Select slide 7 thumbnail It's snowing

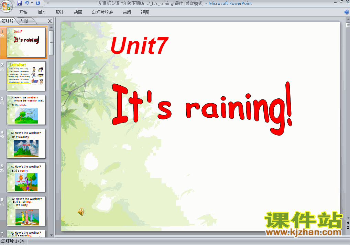click(26, 234)
